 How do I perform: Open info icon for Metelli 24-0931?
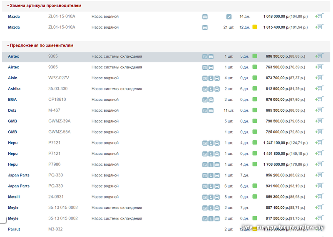[x=211, y=197]
